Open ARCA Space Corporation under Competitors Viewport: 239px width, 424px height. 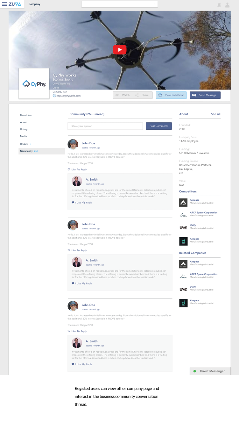[204, 212]
